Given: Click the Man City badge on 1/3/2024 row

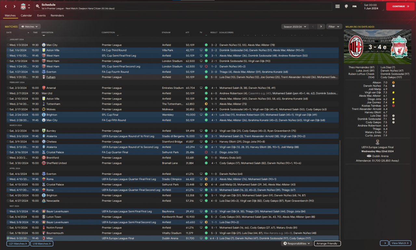Looking at the screenshot, I should click(x=44, y=45).
